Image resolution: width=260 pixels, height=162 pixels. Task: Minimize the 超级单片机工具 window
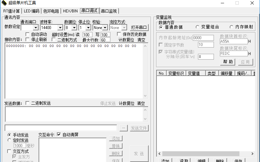(222, 3)
